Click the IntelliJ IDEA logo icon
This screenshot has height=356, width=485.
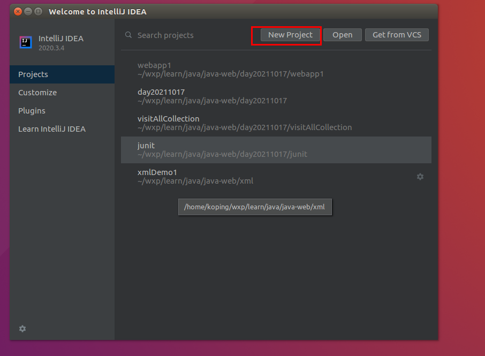(26, 42)
